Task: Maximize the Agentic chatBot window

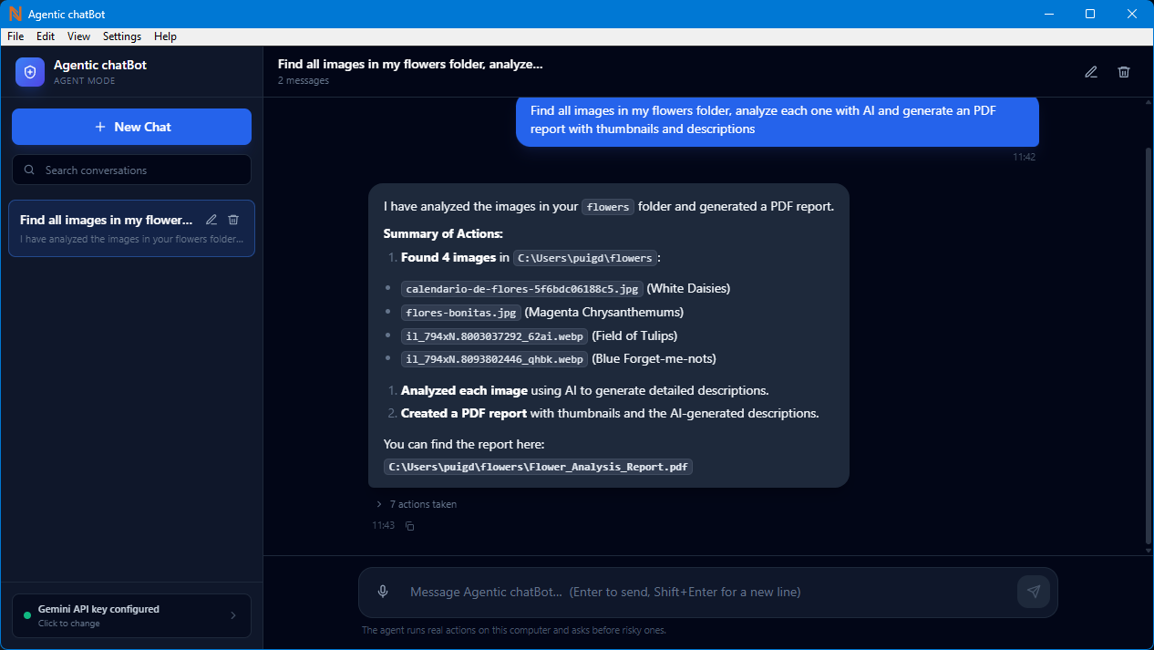Action: tap(1090, 14)
